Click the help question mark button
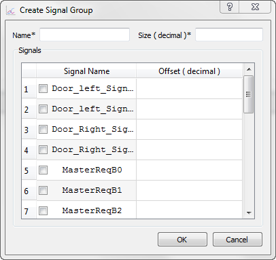The image size is (276, 260). [x=230, y=7]
